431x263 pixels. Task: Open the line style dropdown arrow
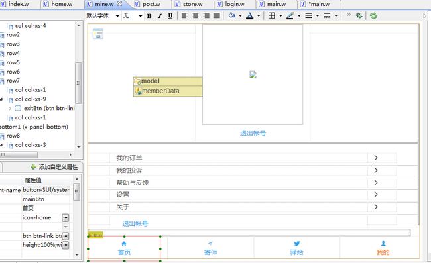pos(336,16)
